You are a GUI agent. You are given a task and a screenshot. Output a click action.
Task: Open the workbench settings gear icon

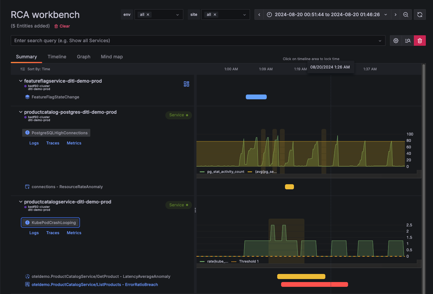[396, 40]
